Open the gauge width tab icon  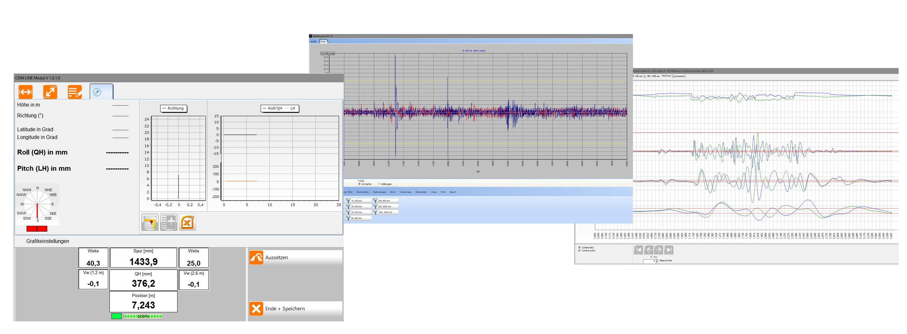25,92
